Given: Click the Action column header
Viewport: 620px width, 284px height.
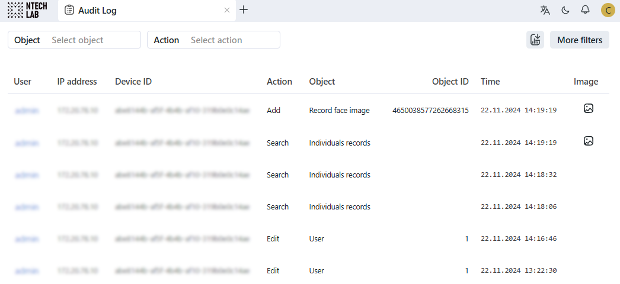Looking at the screenshot, I should tap(279, 82).
